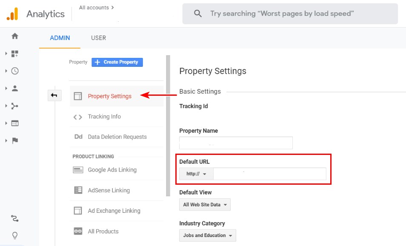Image resolution: width=406 pixels, height=246 pixels.
Task: Click the Create Property button
Action: click(x=117, y=62)
